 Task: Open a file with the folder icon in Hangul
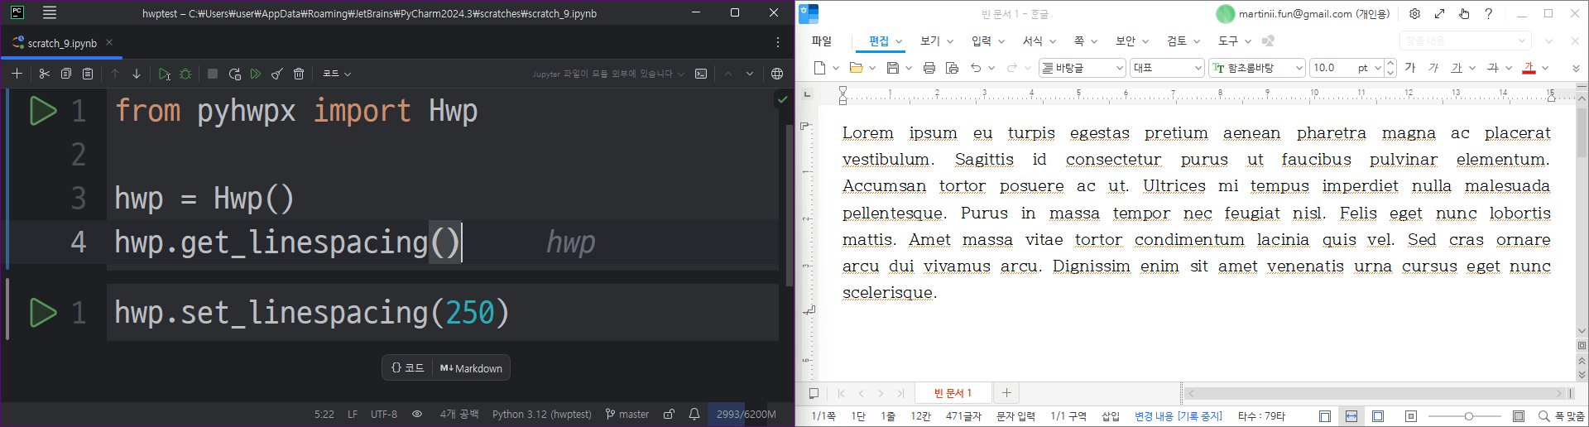[857, 68]
